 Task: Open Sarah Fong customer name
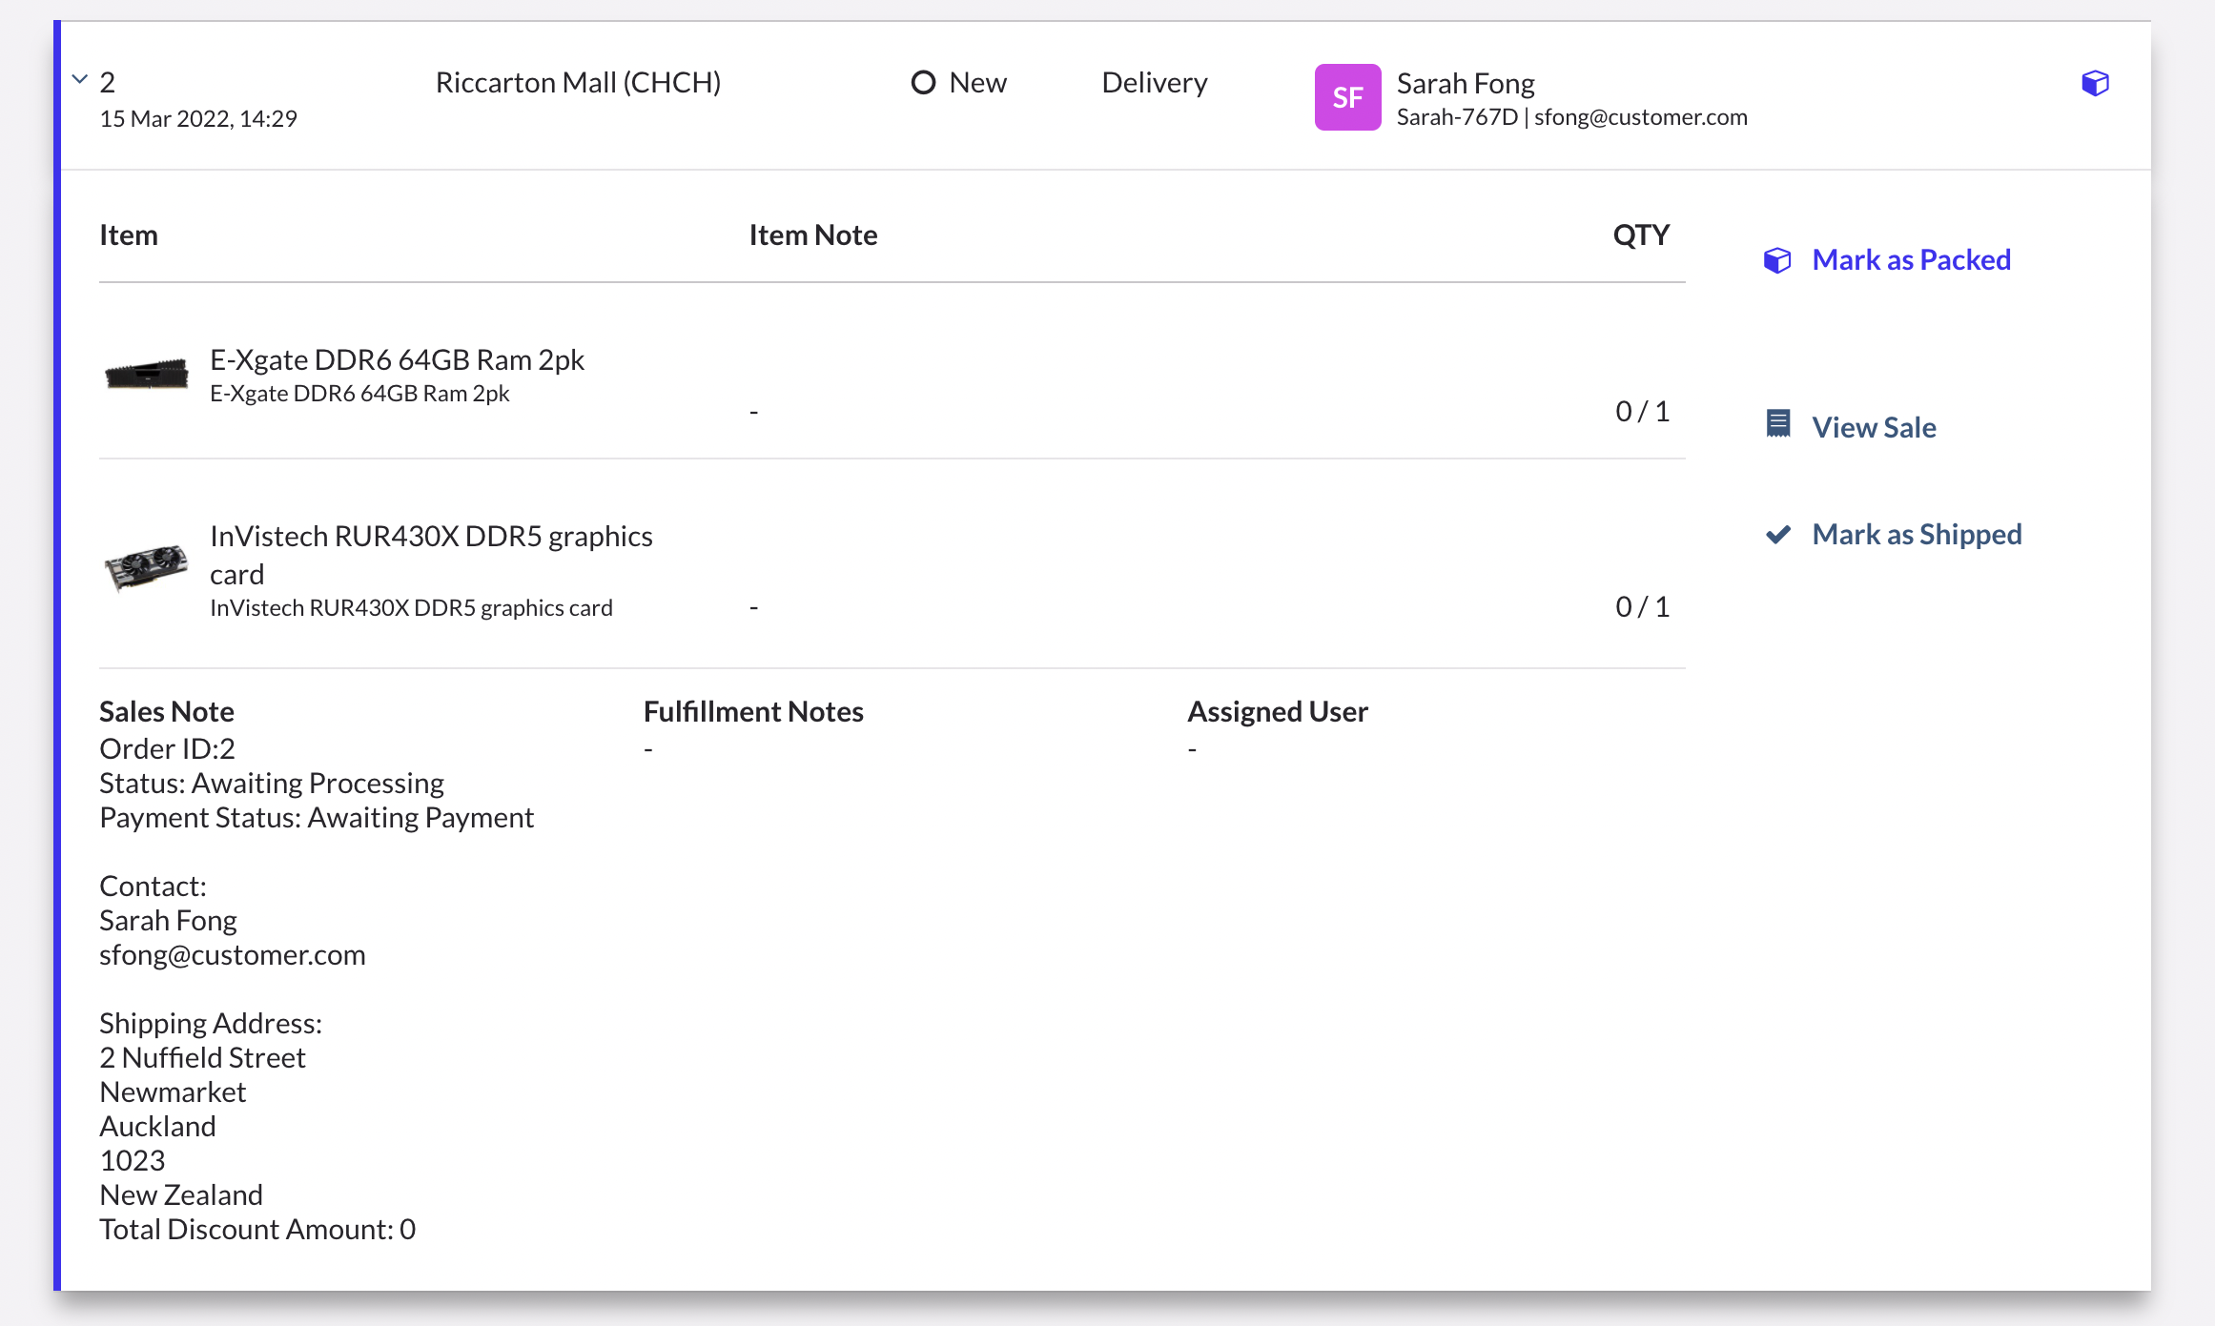[1466, 84]
